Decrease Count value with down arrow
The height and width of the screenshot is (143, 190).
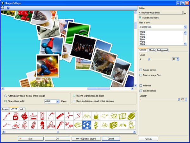point(178,60)
